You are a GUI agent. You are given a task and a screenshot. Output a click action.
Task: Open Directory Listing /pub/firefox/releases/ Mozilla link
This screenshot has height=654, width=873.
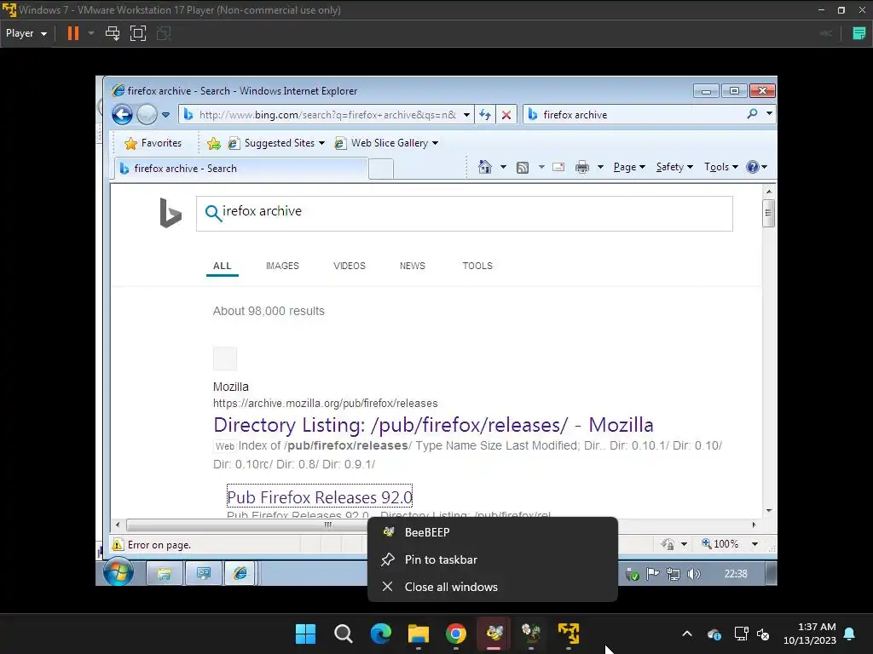point(433,425)
